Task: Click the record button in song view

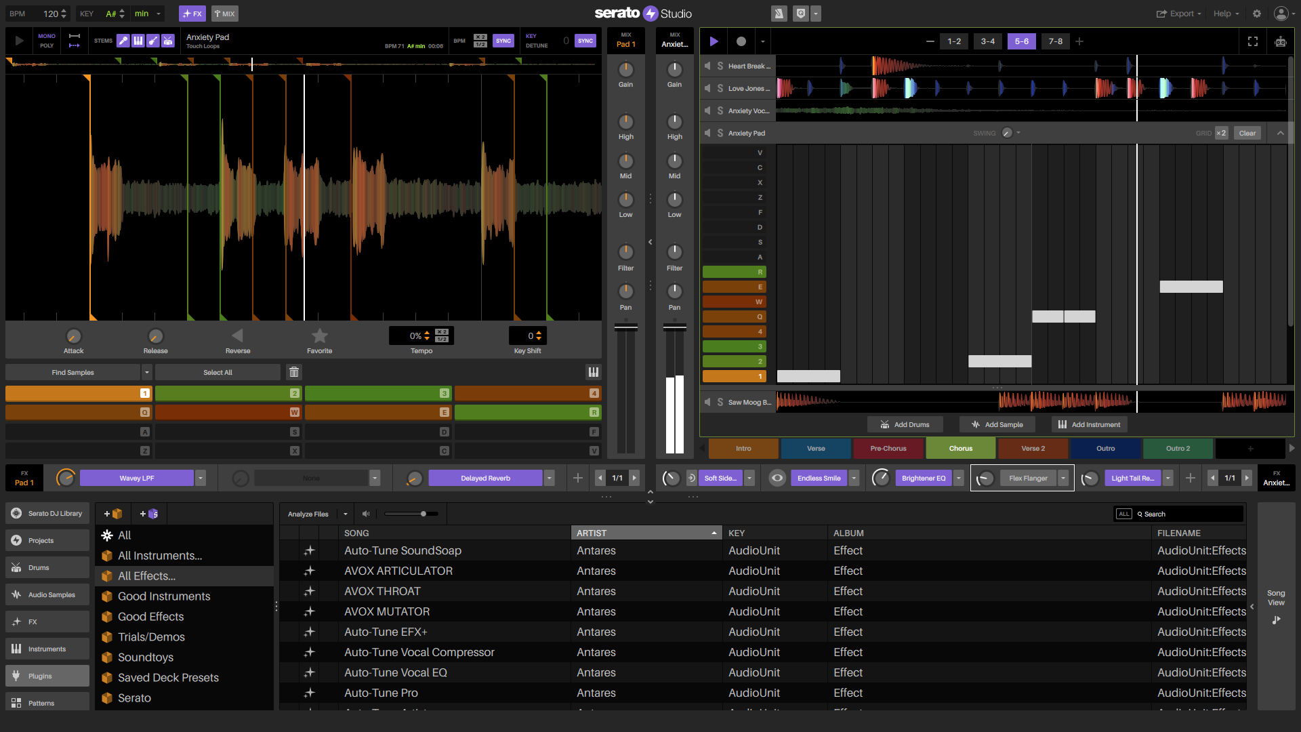Action: point(741,41)
